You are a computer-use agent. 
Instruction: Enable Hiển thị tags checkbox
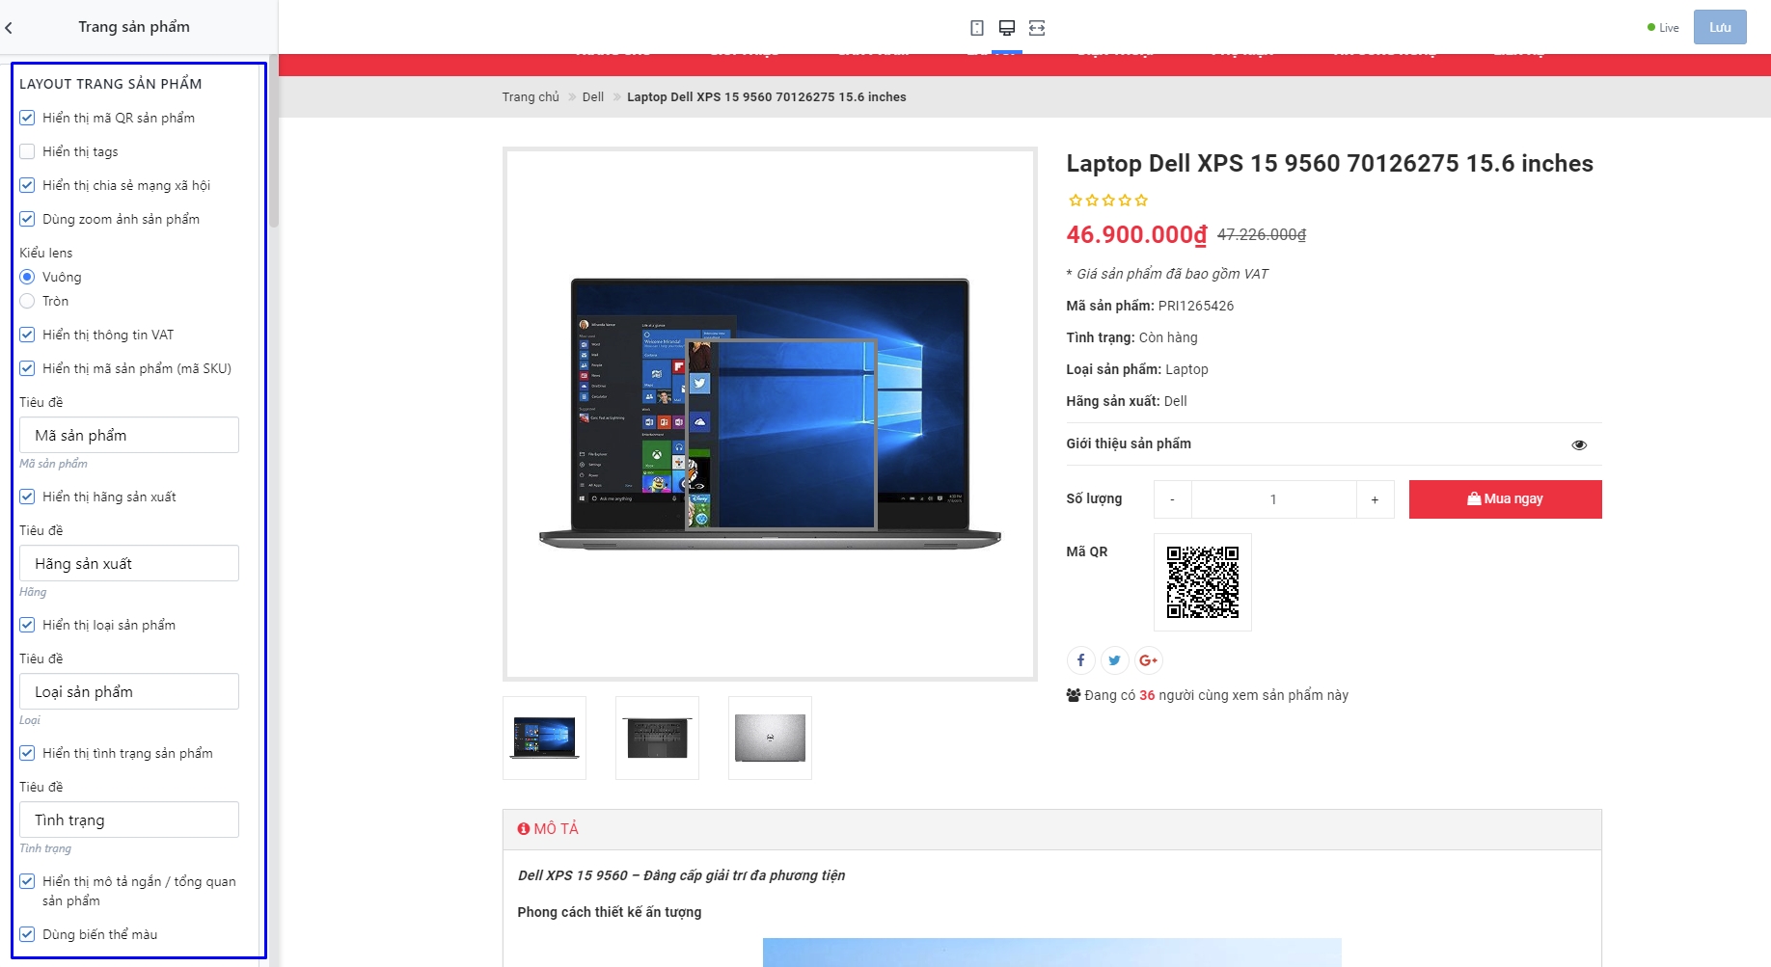[x=27, y=151]
